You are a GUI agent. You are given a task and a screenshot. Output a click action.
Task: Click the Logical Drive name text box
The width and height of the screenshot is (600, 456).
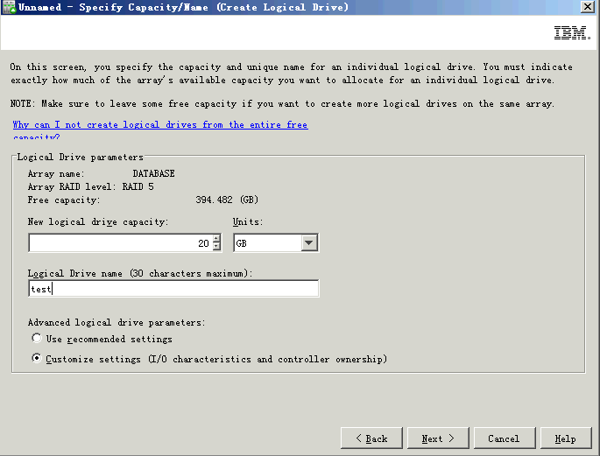[x=173, y=289]
